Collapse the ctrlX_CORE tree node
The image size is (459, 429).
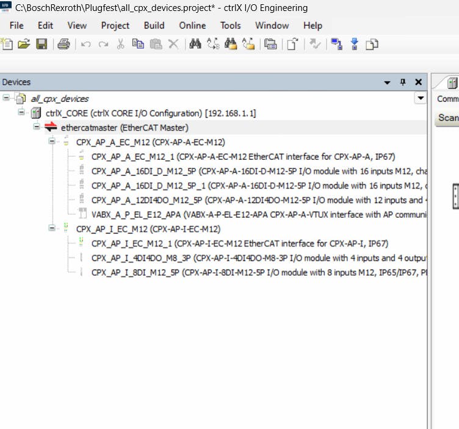pos(21,112)
